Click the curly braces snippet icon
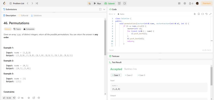Image resolution: width=214 pixels, height=100 pixels. tap(203, 14)
